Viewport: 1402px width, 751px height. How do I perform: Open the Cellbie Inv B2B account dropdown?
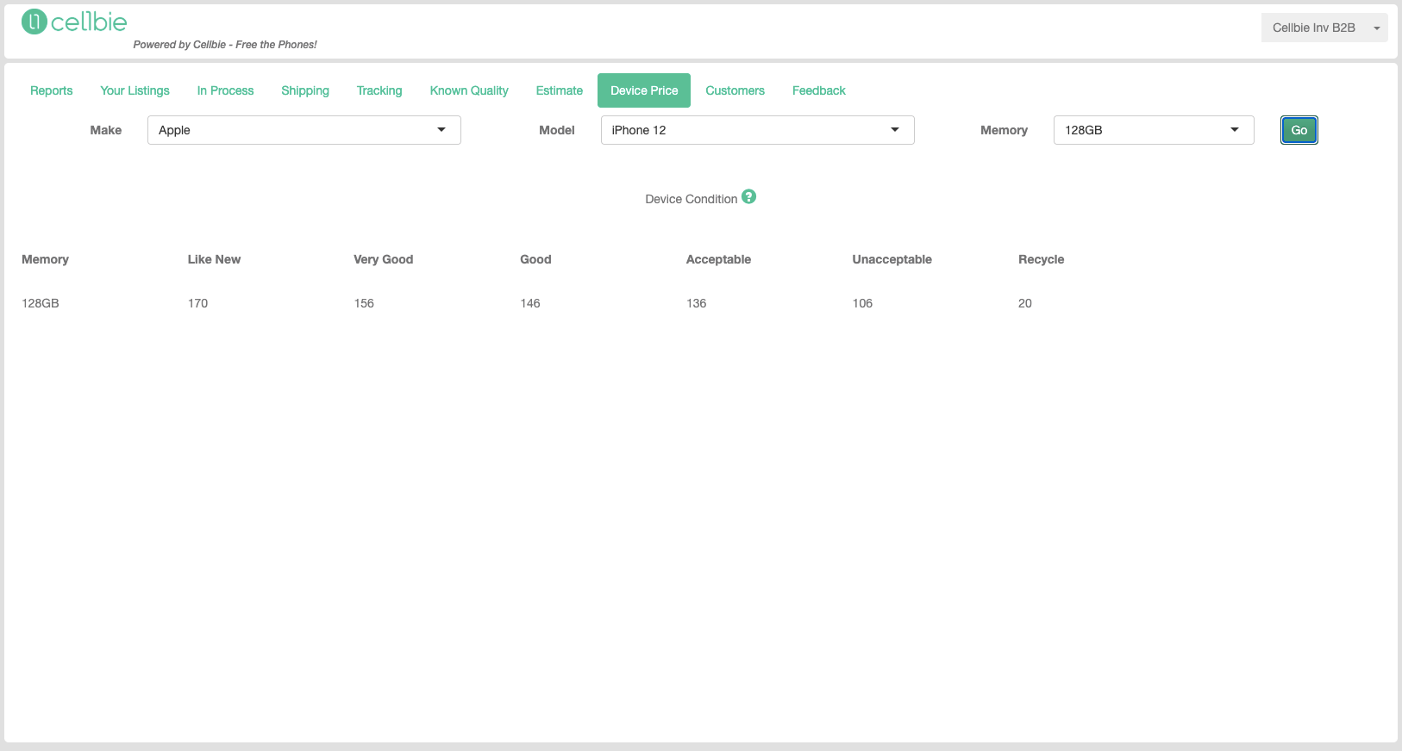tap(1324, 28)
